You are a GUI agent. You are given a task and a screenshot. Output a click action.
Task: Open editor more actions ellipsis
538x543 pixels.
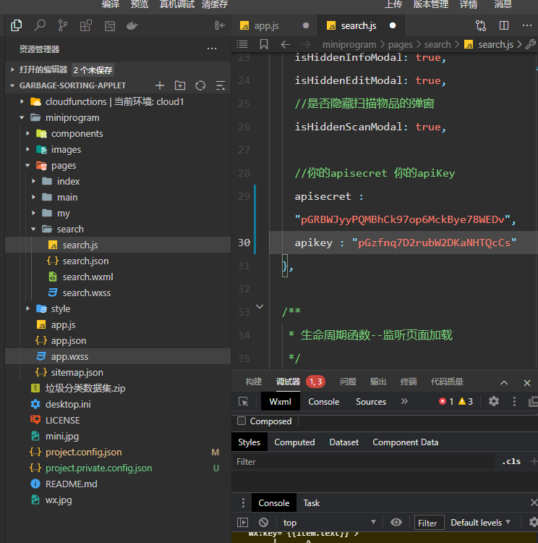point(527,25)
